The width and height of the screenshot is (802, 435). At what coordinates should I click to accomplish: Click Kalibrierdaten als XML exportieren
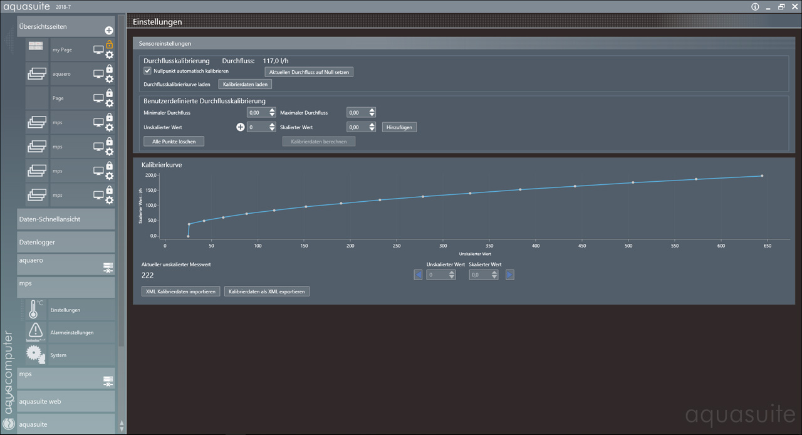[267, 291]
